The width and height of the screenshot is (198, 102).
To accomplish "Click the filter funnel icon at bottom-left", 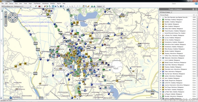I will [1, 98].
